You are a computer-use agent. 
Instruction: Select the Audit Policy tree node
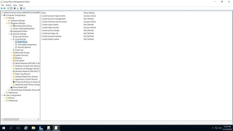22,42
